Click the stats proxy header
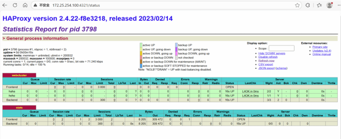Viewport: 341px width, 139px height. [19, 108]
